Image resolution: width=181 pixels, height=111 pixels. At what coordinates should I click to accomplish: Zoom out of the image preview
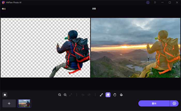tap(60, 95)
